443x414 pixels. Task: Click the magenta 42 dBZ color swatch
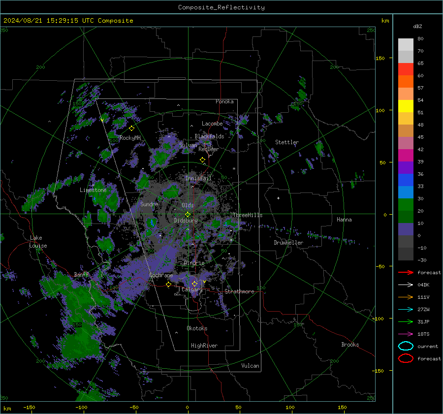pyautogui.click(x=406, y=155)
